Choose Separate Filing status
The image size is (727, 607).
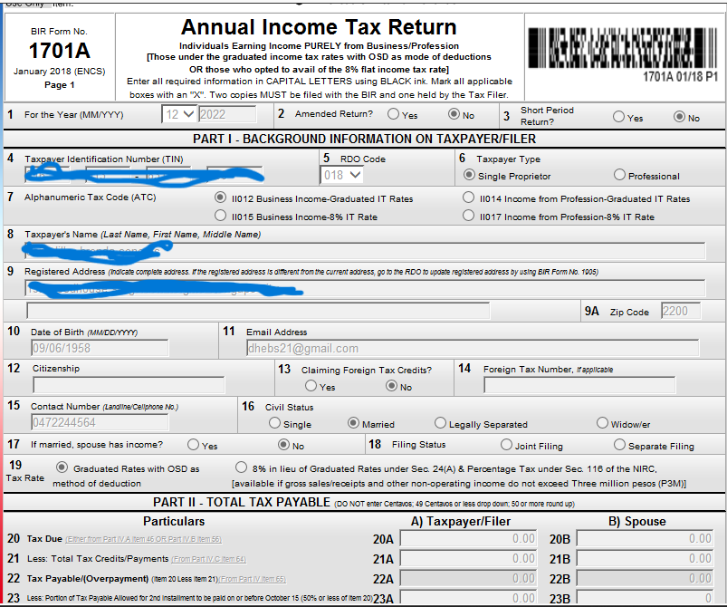coord(619,445)
